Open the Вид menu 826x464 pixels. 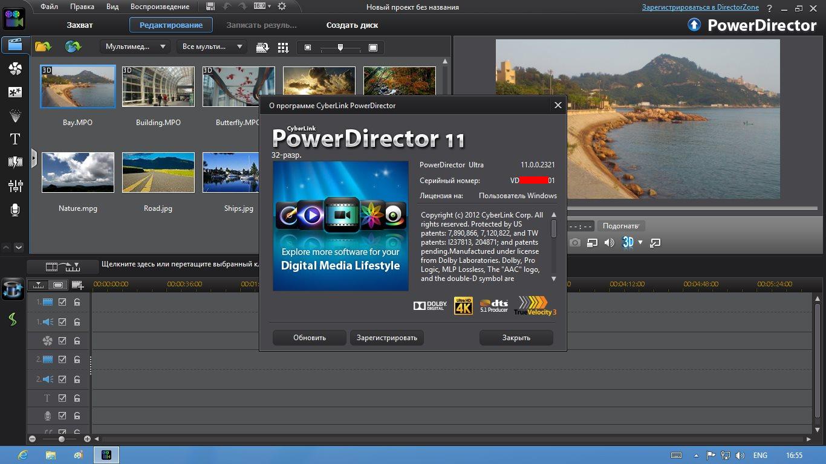point(112,7)
